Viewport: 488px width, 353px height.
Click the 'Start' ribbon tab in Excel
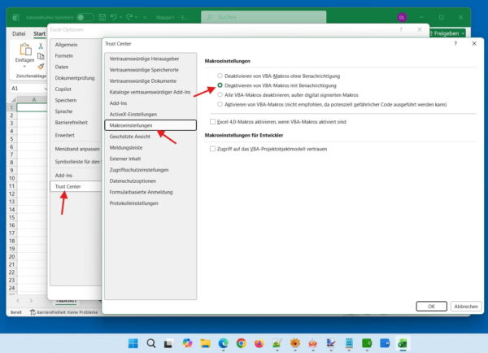[x=39, y=33]
